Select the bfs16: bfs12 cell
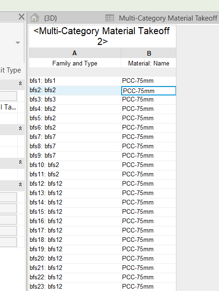 [x=75, y=221]
